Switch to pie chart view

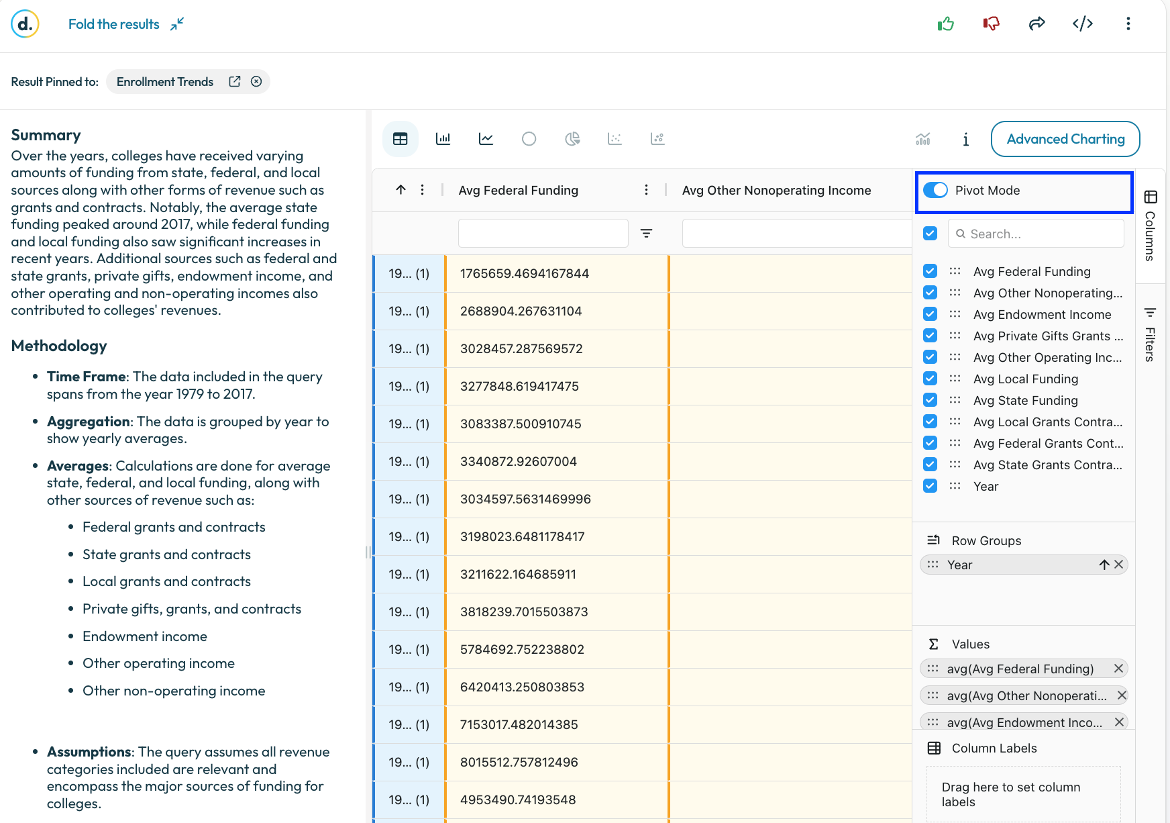(x=572, y=139)
